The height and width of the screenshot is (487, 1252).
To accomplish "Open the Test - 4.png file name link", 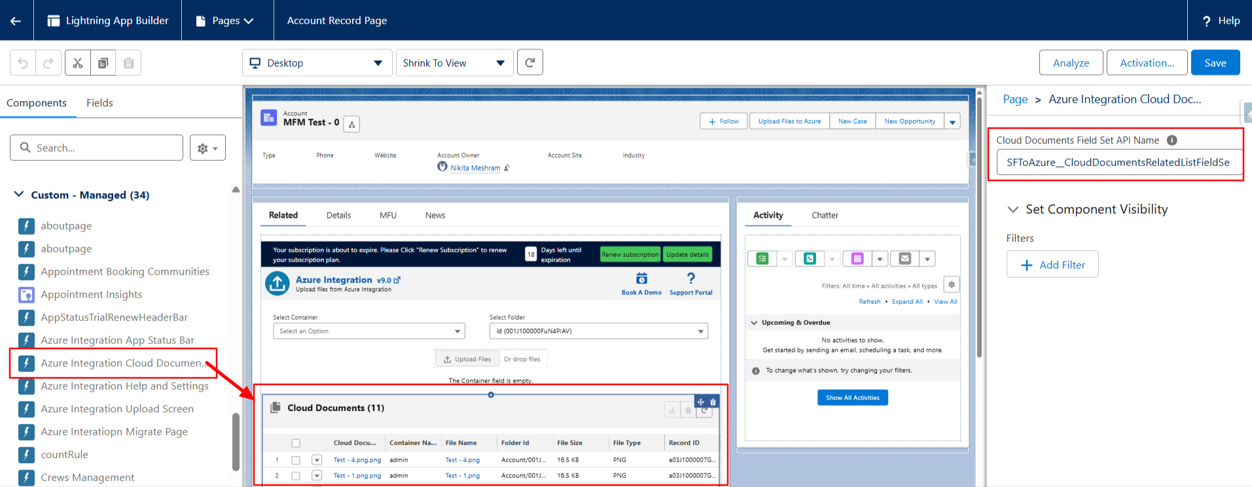I will point(462,460).
